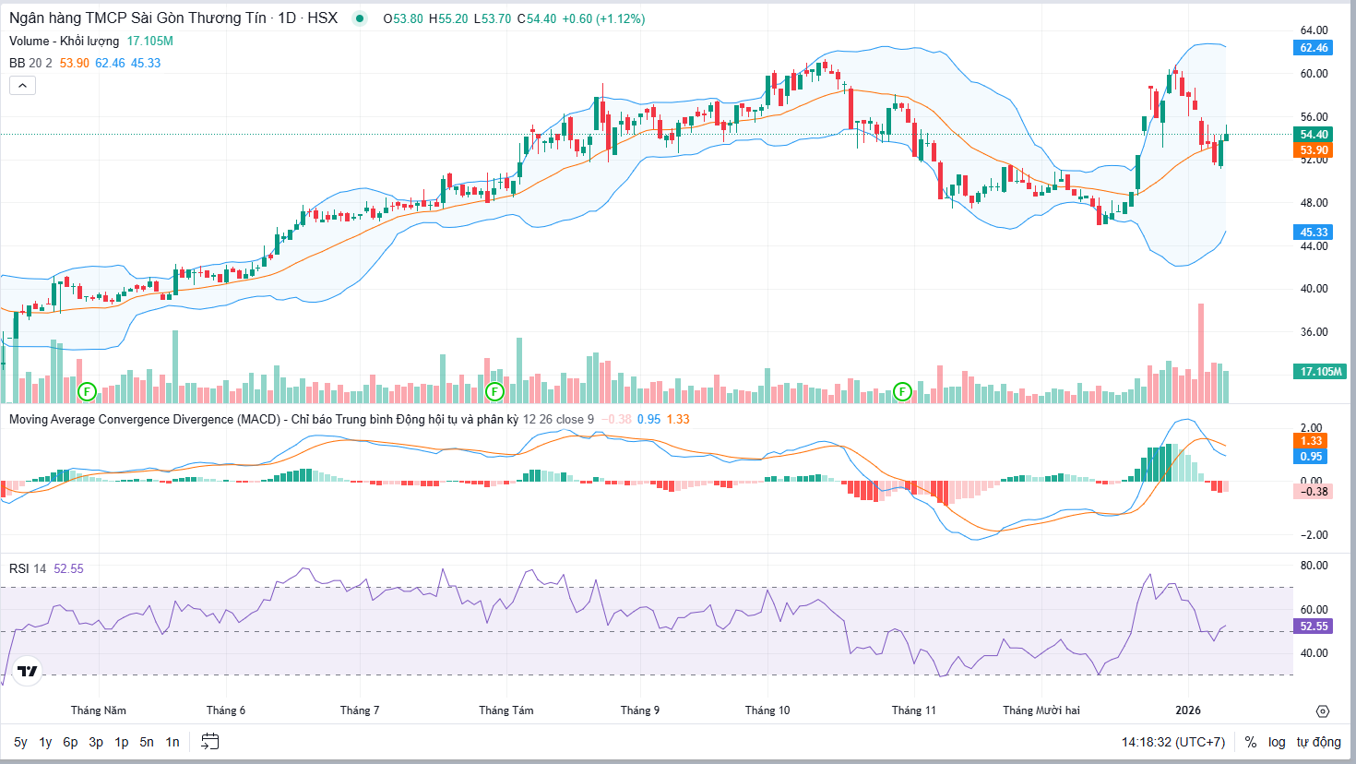Switch to 1n time range
Screen dimensions: 1356x764
click(x=172, y=742)
